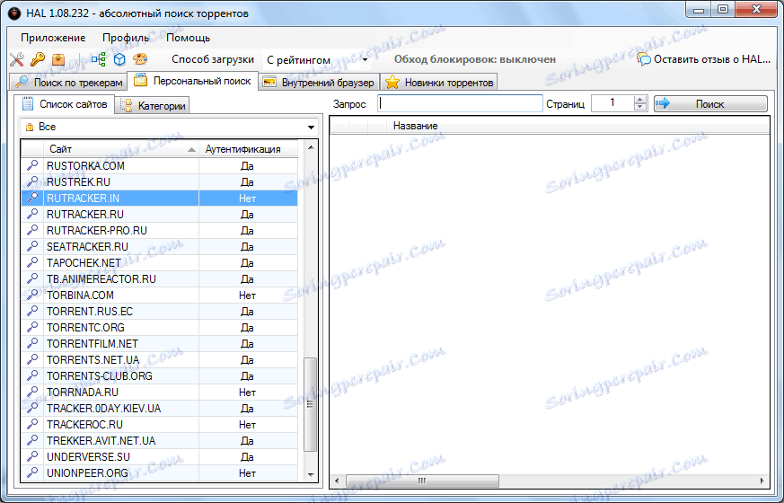Click search icon beside TRACKEROC.RU
This screenshot has height=503, width=784.
(32, 424)
